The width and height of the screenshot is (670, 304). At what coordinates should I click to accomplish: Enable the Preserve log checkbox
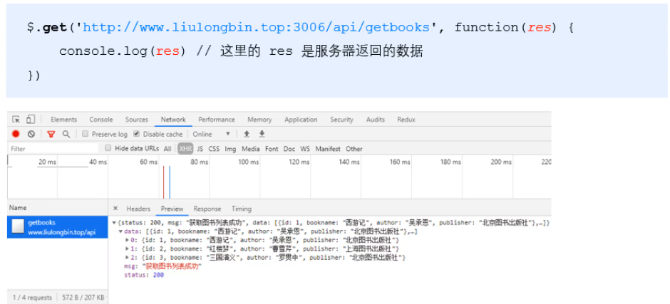(x=86, y=134)
